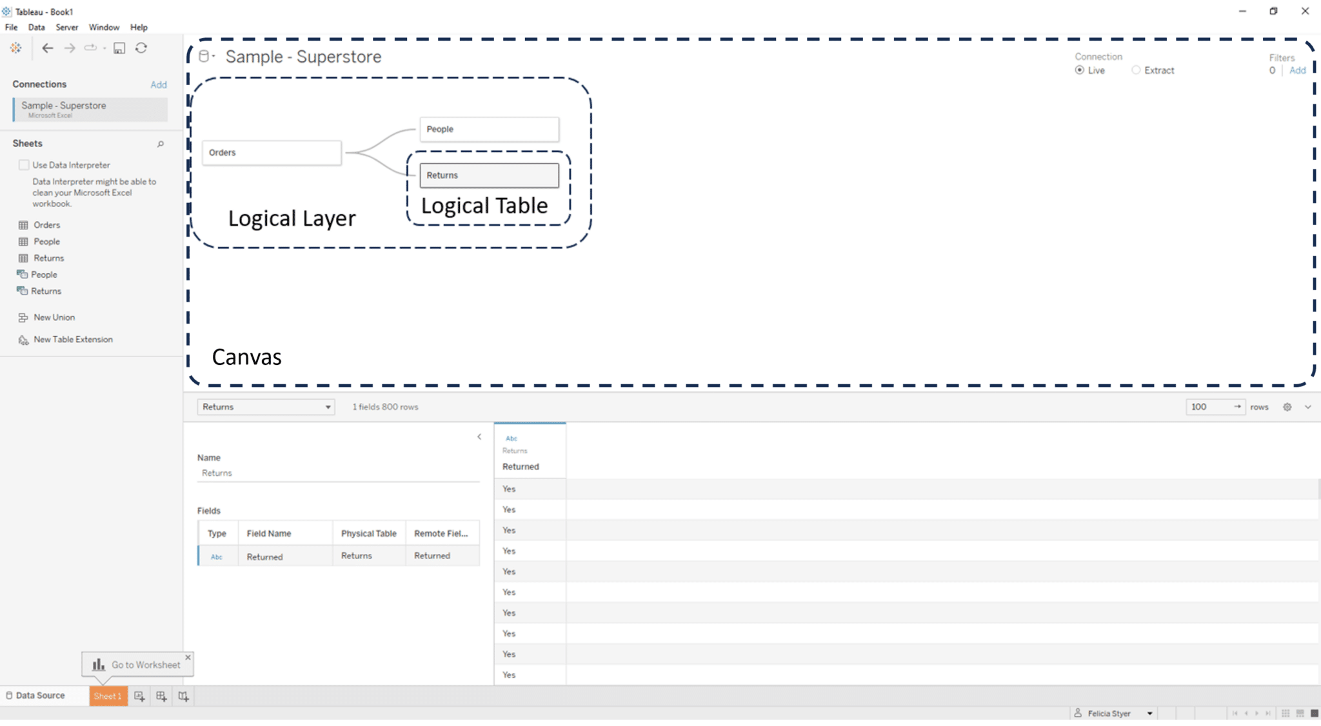This screenshot has height=726, width=1321.
Task: Click the Add connection link
Action: (159, 84)
